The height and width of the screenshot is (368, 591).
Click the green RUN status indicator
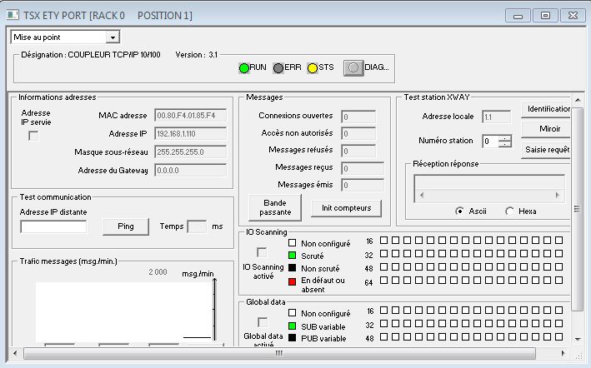coord(244,67)
